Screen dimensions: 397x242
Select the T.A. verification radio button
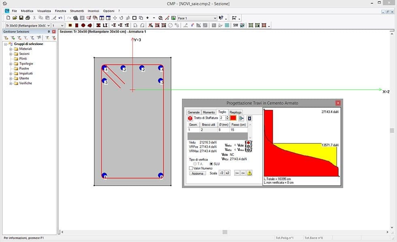tap(195, 164)
